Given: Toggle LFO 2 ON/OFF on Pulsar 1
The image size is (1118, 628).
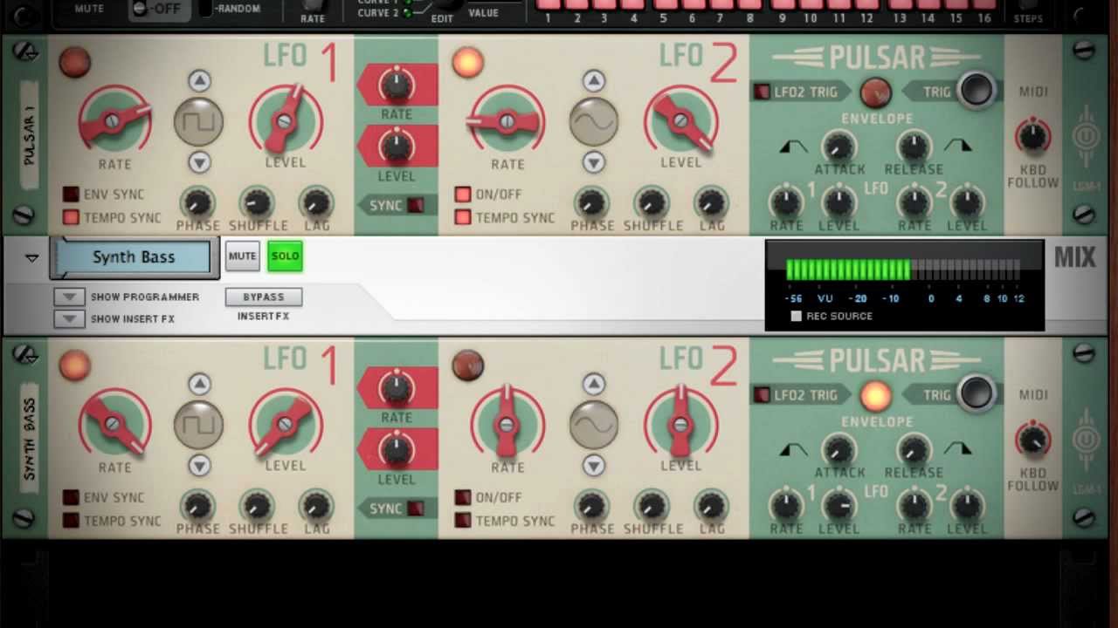Looking at the screenshot, I should click(463, 195).
